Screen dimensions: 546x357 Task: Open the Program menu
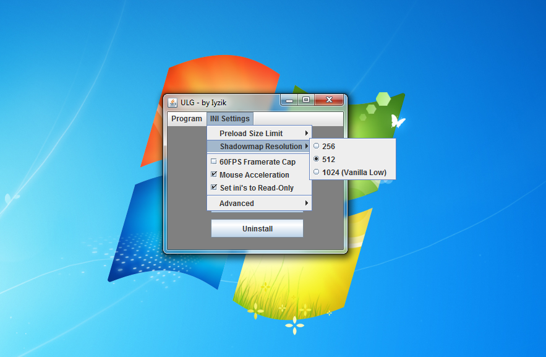187,119
